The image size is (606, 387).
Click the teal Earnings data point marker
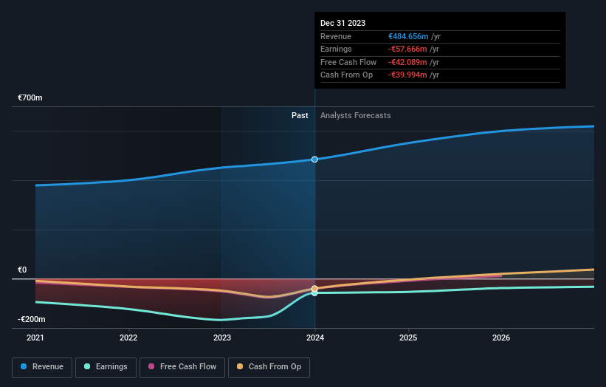pos(314,293)
